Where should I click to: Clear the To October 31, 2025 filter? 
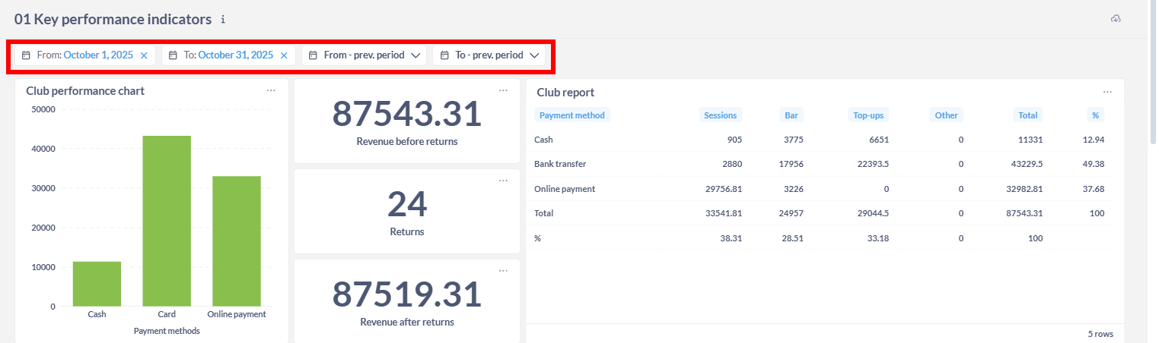284,55
